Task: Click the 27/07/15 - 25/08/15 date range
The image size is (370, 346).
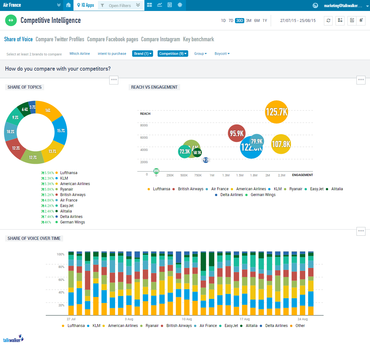Action: 298,21
